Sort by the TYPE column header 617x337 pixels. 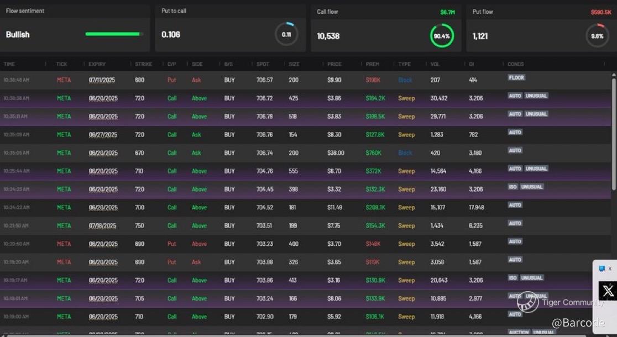pyautogui.click(x=405, y=64)
